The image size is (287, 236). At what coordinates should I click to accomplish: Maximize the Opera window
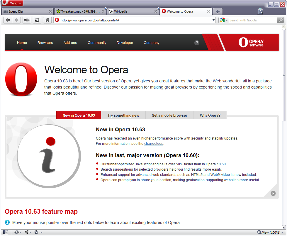click(x=276, y=4)
